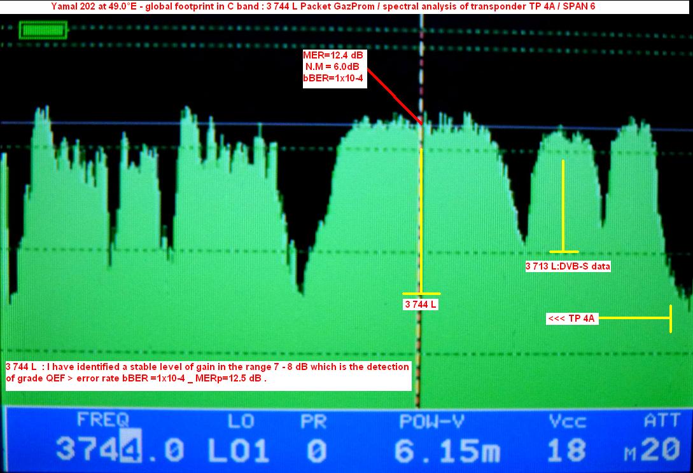Screen dimensions: 693x473
Task: Select the POW-V reading 6.15m
Action: pos(438,450)
